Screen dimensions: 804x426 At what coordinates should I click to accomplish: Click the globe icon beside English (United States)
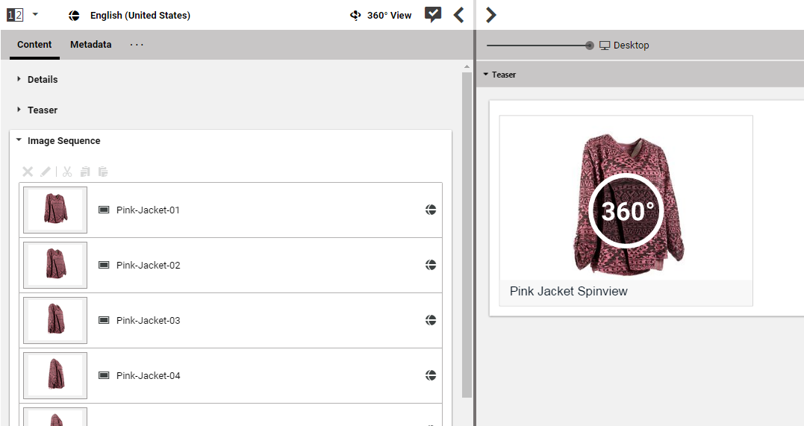(74, 16)
